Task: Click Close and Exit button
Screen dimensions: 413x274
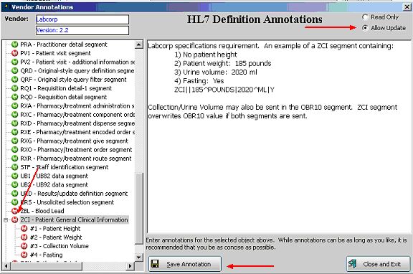Action: click(x=378, y=264)
